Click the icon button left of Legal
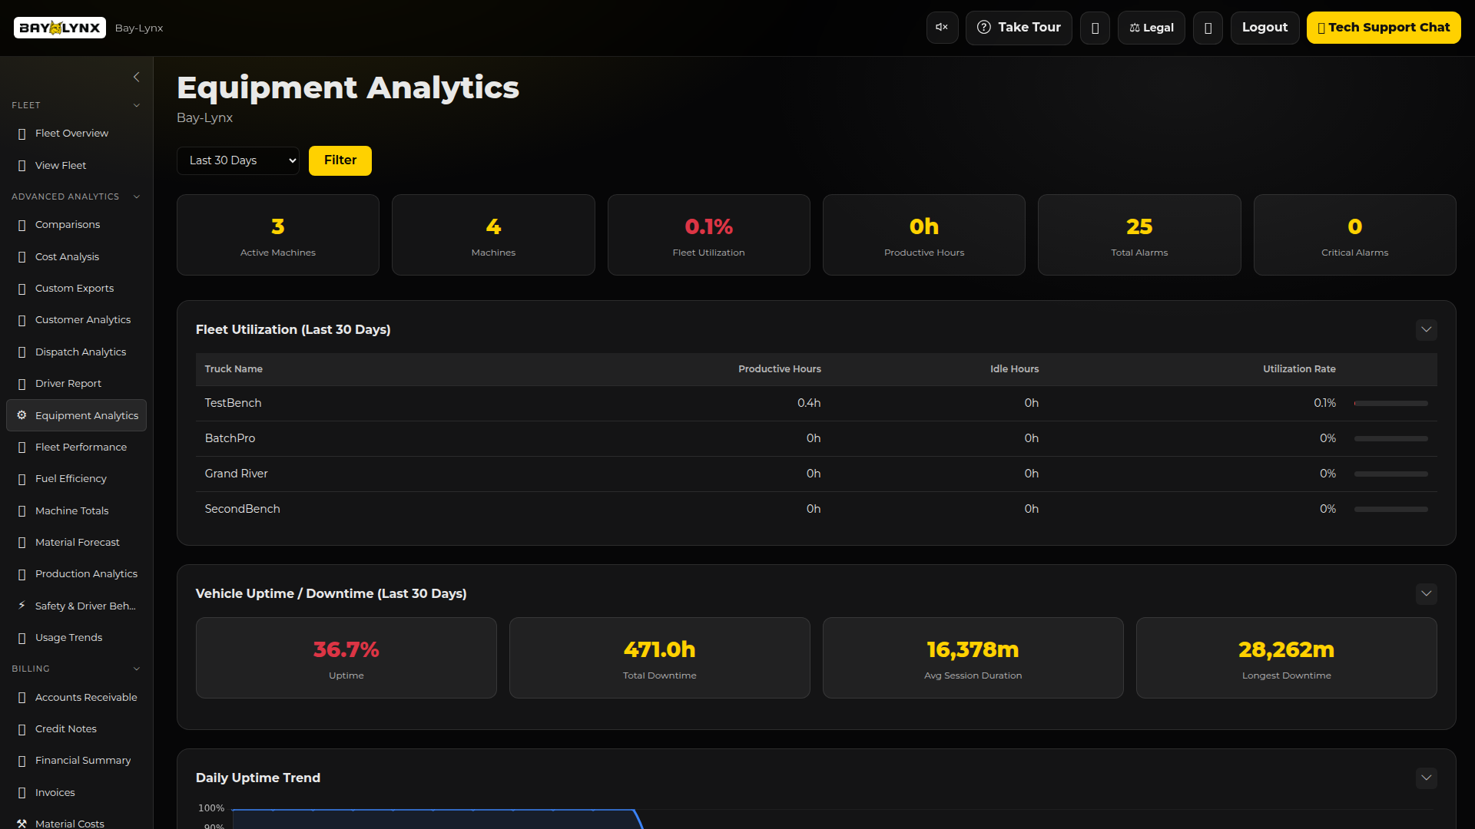The height and width of the screenshot is (829, 1475). (x=1095, y=28)
